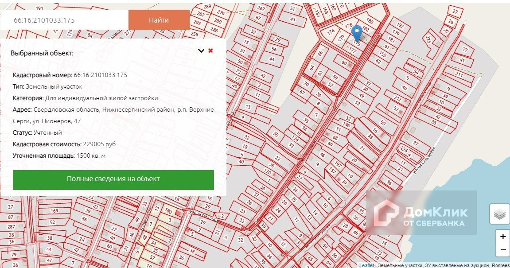This screenshot has width=510, height=268.
Task: Click parcel 225 near улица Слесарева
Action: pos(404,149)
